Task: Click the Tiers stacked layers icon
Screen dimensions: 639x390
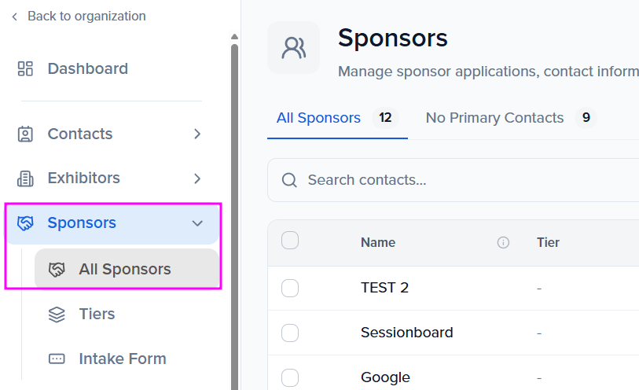Action: pyautogui.click(x=57, y=315)
